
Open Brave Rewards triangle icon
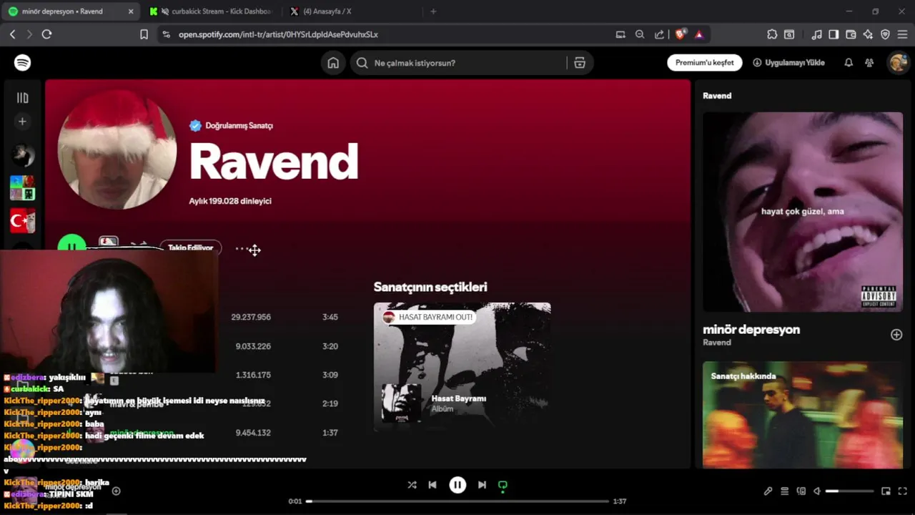click(x=699, y=34)
